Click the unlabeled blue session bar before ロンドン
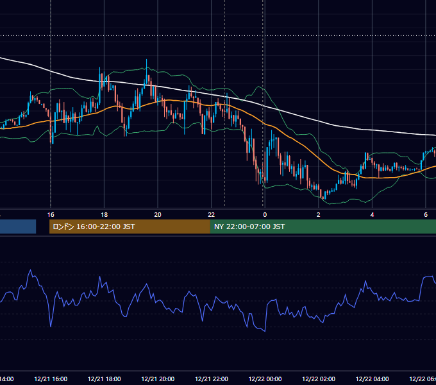This screenshot has width=436, height=385. coord(18,227)
